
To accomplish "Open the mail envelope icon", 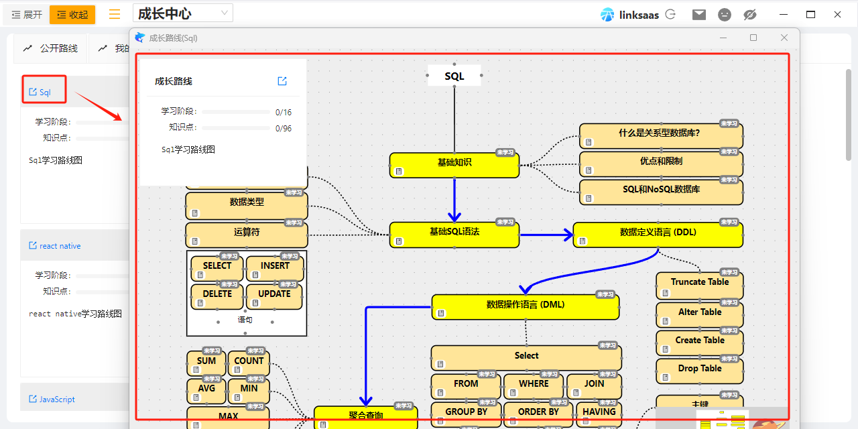I will click(699, 14).
